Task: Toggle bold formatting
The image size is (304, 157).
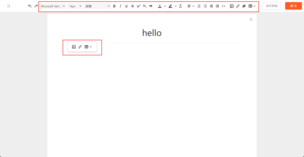Action: coord(114,6)
